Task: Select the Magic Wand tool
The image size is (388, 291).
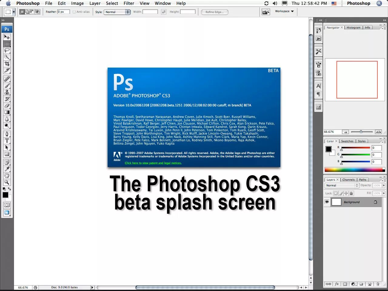Action: 7,57
